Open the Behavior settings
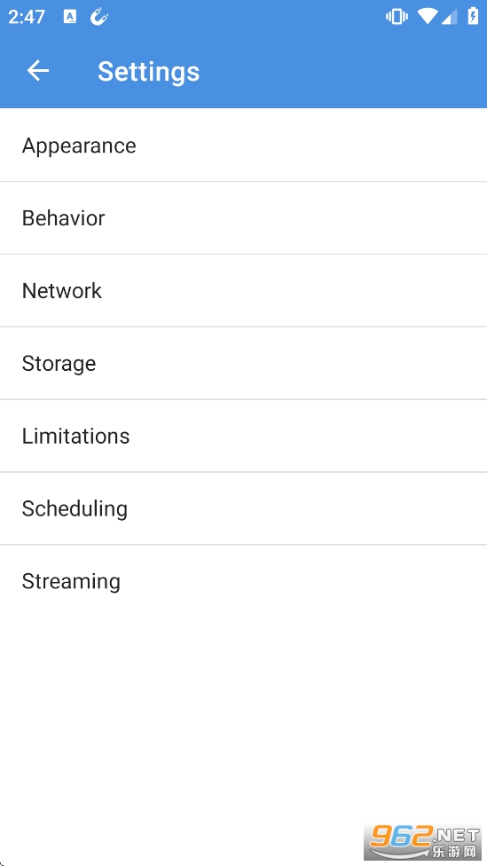The width and height of the screenshot is (487, 866). (243, 218)
